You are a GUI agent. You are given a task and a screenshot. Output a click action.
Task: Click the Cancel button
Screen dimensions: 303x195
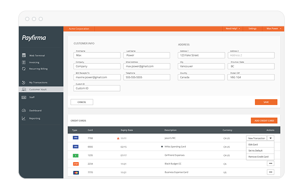(x=82, y=102)
